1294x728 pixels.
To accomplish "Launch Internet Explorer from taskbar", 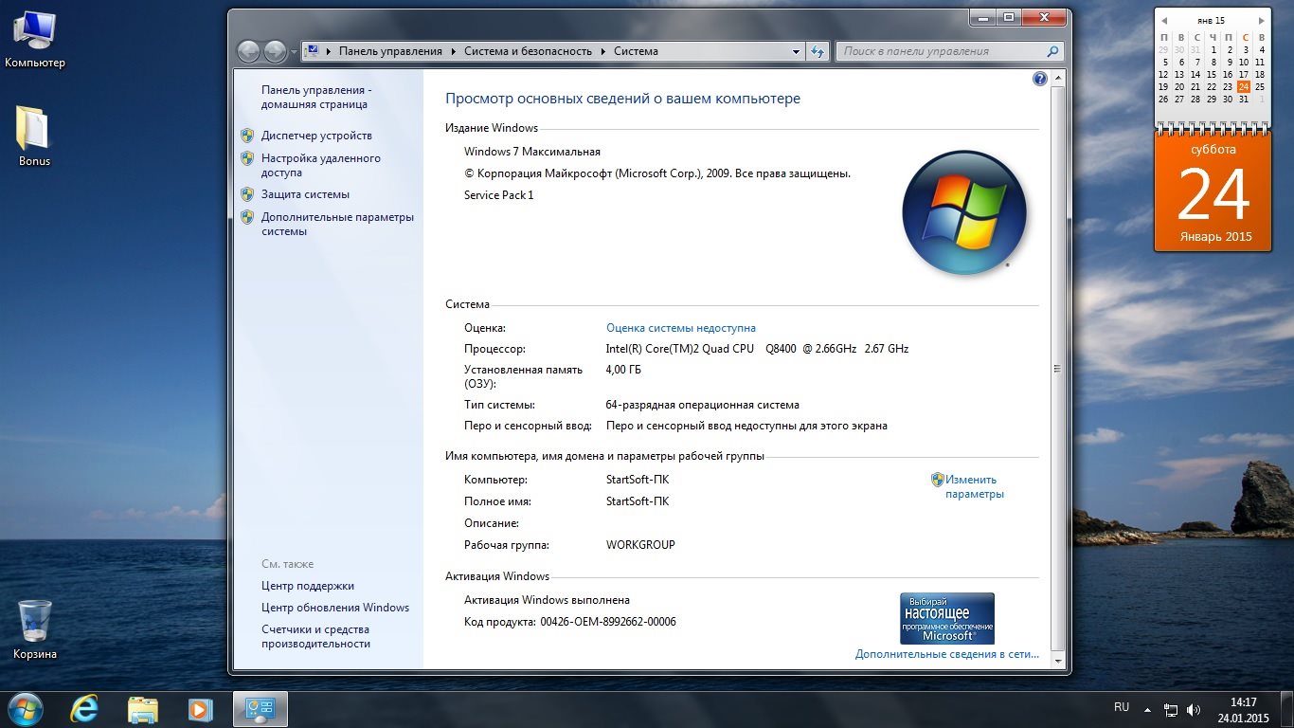I will pos(84,708).
